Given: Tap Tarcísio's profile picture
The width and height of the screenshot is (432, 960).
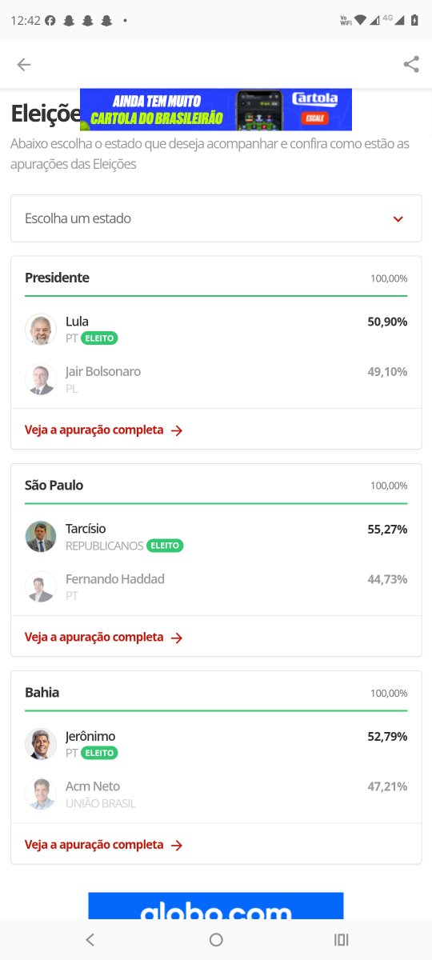Looking at the screenshot, I should [41, 537].
